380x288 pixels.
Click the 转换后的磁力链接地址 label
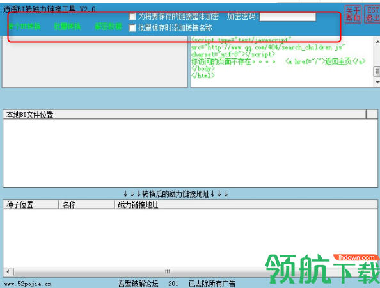pyautogui.click(x=175, y=194)
